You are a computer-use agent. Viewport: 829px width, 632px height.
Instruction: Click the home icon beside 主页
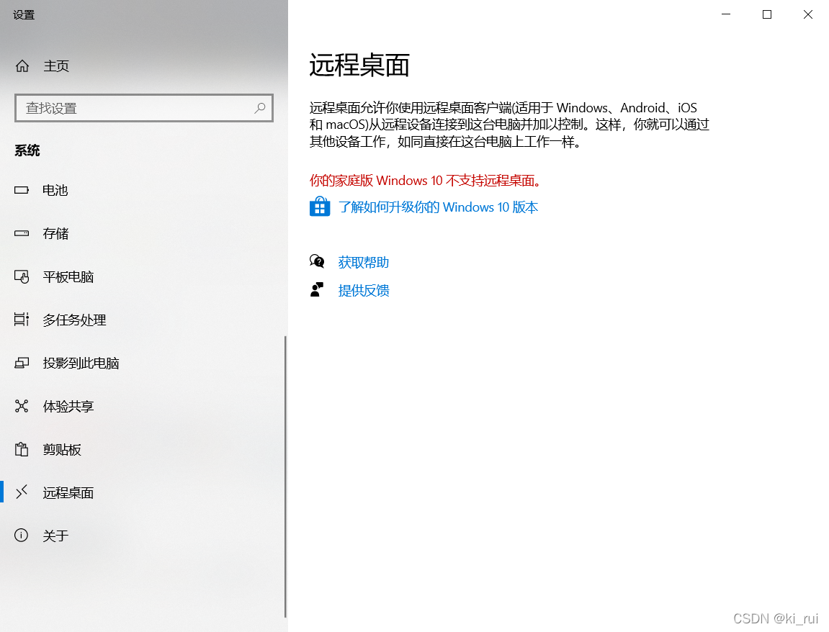point(22,66)
